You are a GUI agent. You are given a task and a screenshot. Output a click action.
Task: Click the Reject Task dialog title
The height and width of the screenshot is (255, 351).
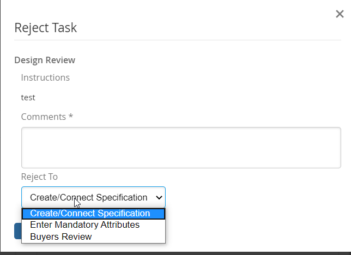(x=46, y=28)
